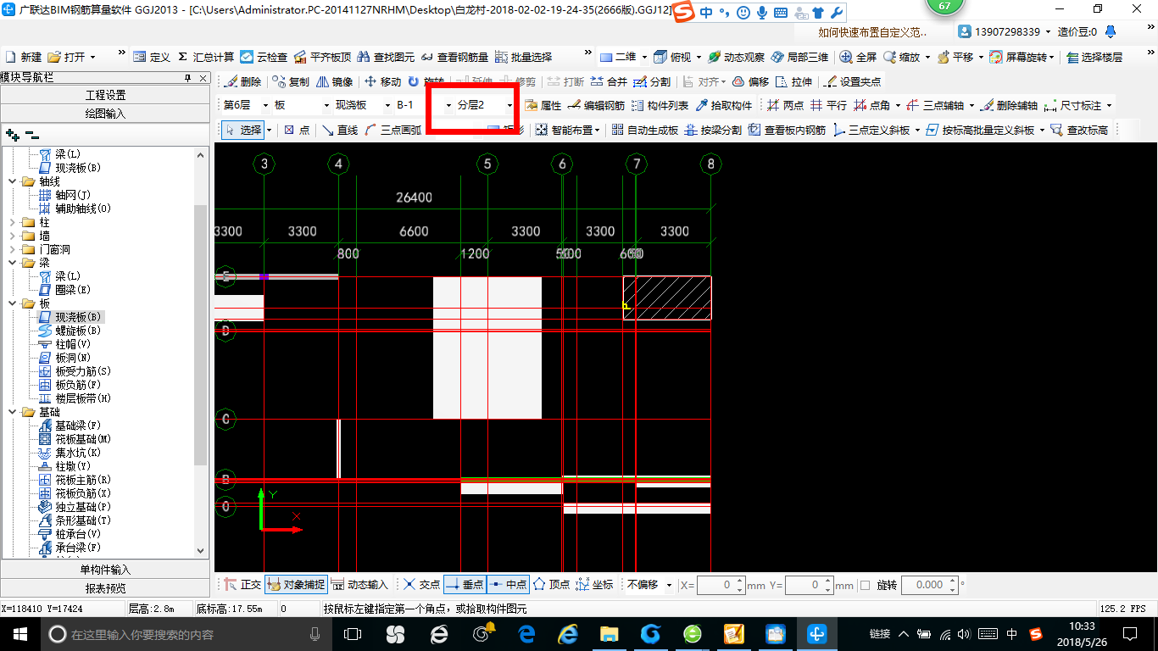Choose the 点 point drawing tool
Image resolution: width=1158 pixels, height=651 pixels.
[297, 130]
